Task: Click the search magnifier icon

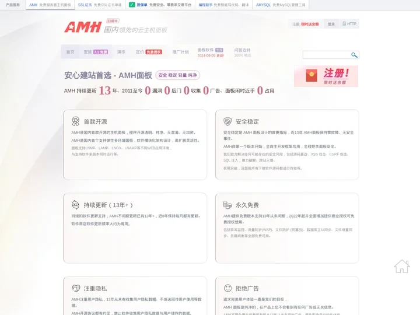Action: click(354, 55)
